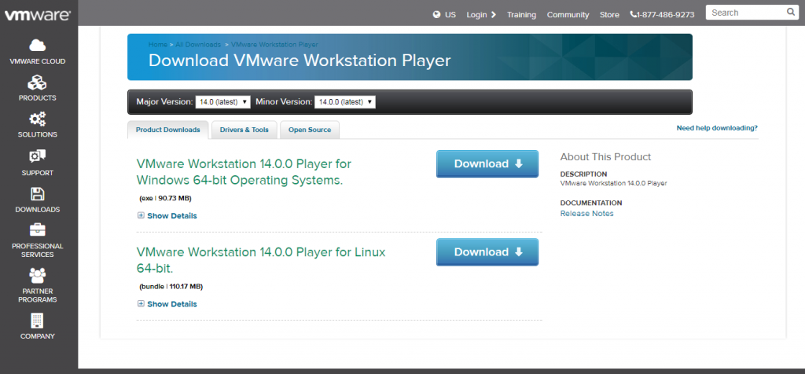This screenshot has width=805, height=374.
Task: Download Workstation Player for Linux 64-bit
Action: tap(487, 252)
